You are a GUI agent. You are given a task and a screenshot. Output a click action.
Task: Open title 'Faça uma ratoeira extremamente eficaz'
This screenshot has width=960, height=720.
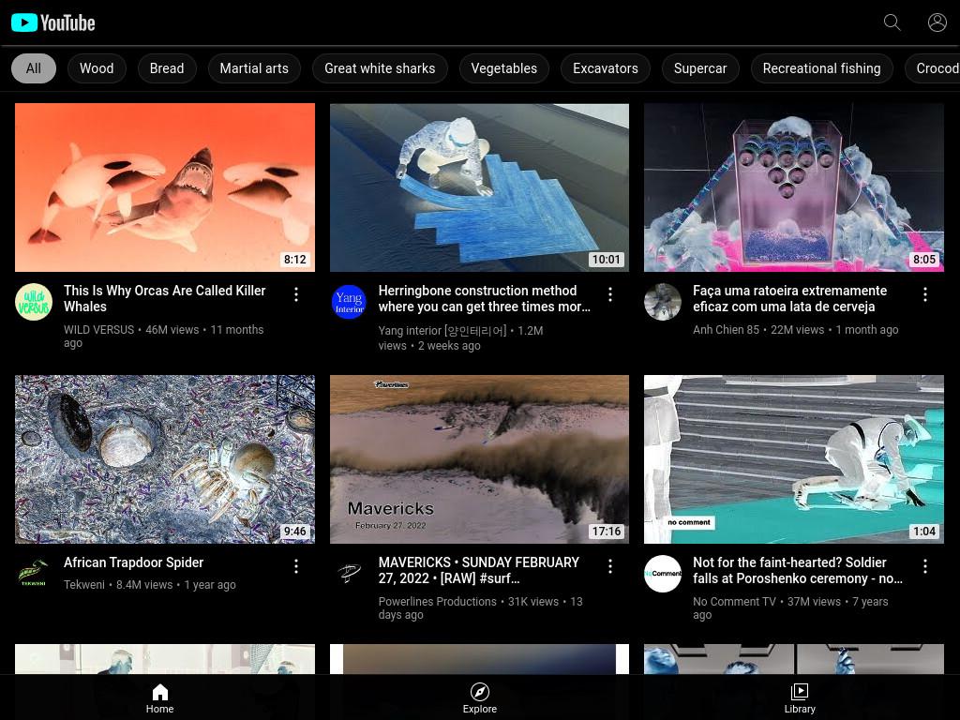point(789,299)
